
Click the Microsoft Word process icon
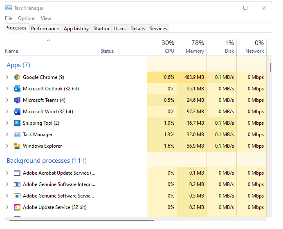coord(17,112)
